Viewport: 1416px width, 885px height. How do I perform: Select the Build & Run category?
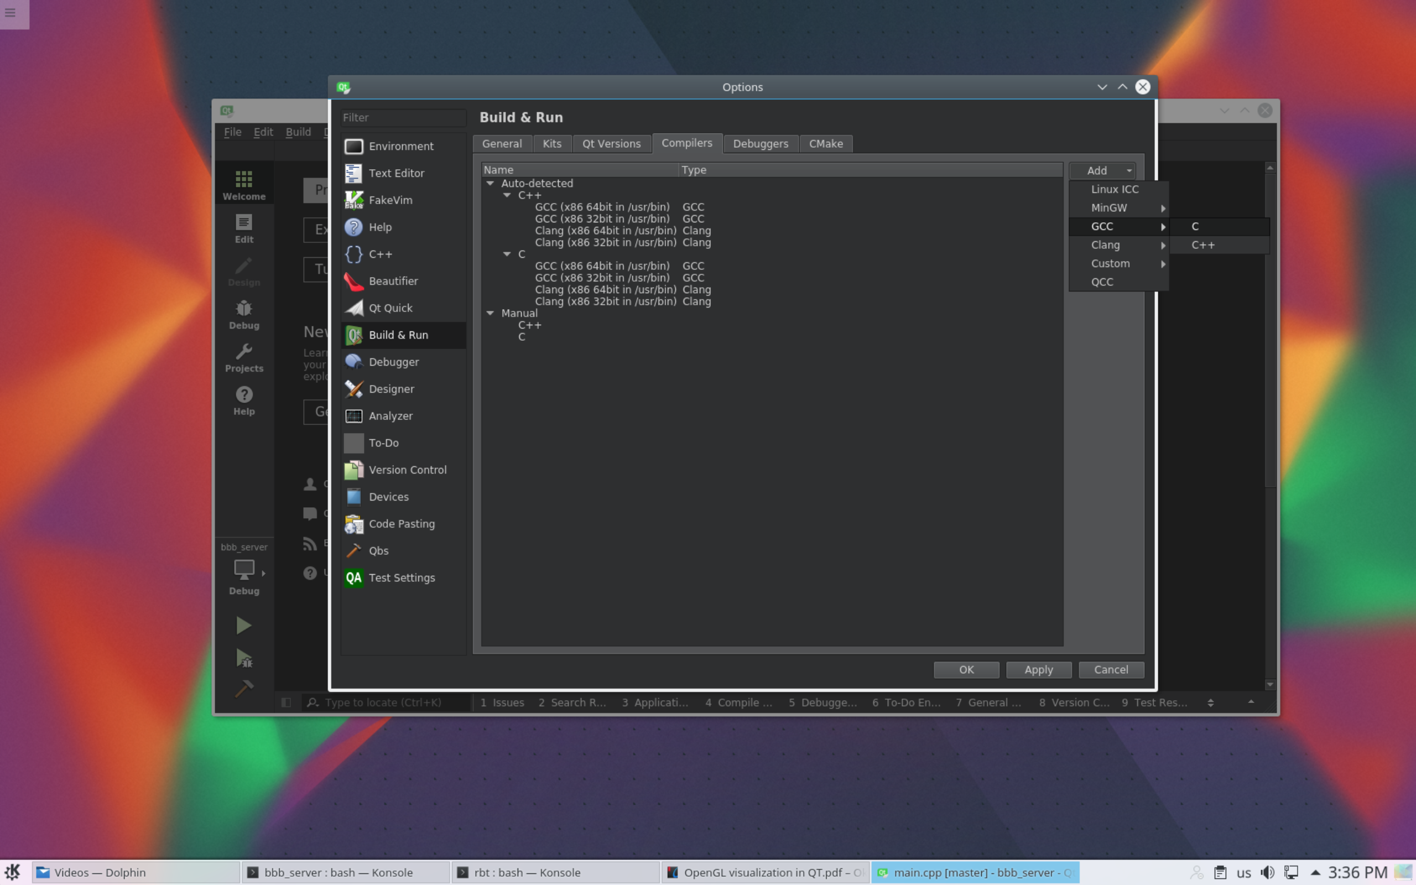tap(403, 335)
